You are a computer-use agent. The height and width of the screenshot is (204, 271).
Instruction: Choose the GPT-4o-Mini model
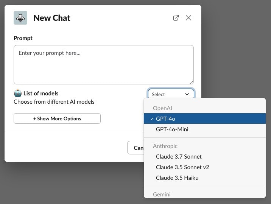click(172, 129)
